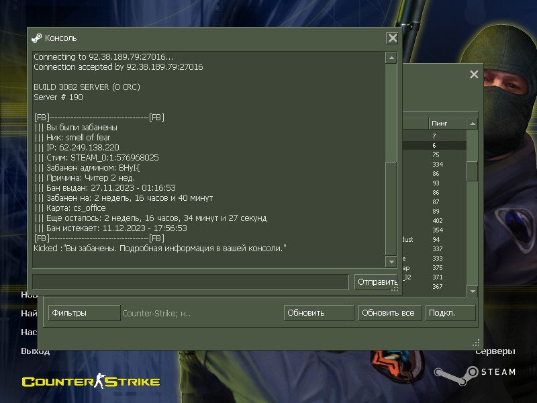The width and height of the screenshot is (537, 403).
Task: Click the 'BUILD 3082 SERVER (0 CRC)' line
Action: coord(87,87)
